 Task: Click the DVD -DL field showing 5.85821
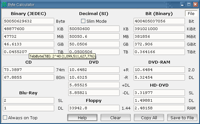click(94, 93)
